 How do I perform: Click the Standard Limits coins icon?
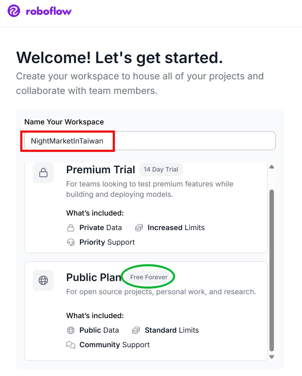136,330
